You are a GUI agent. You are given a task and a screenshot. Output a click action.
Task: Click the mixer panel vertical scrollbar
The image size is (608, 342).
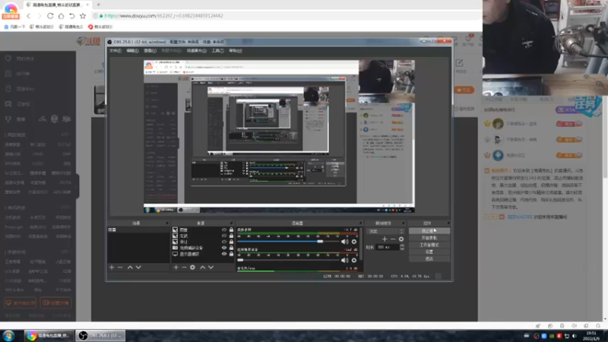tap(362, 244)
